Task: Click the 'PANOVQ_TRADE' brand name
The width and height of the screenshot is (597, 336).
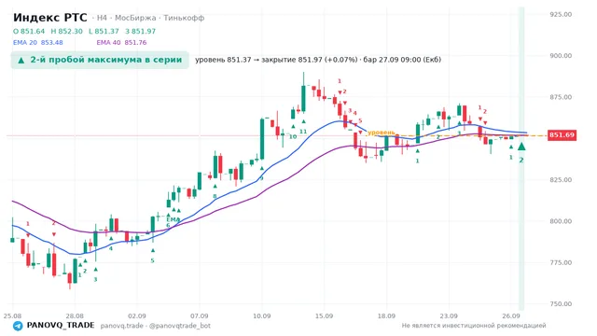Action: pos(61,326)
